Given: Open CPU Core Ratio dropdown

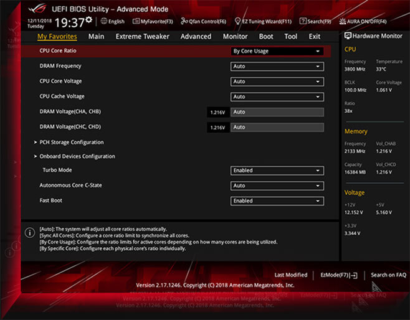Looking at the screenshot, I should pyautogui.click(x=277, y=51).
